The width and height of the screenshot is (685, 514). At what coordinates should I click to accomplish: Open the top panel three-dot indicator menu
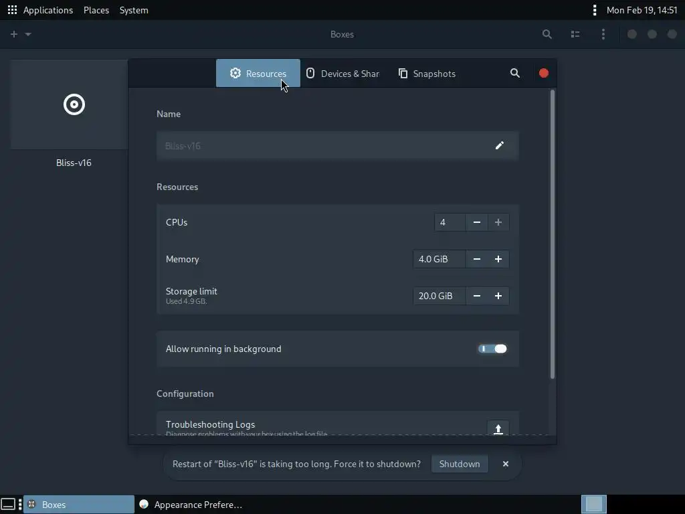tap(594, 10)
